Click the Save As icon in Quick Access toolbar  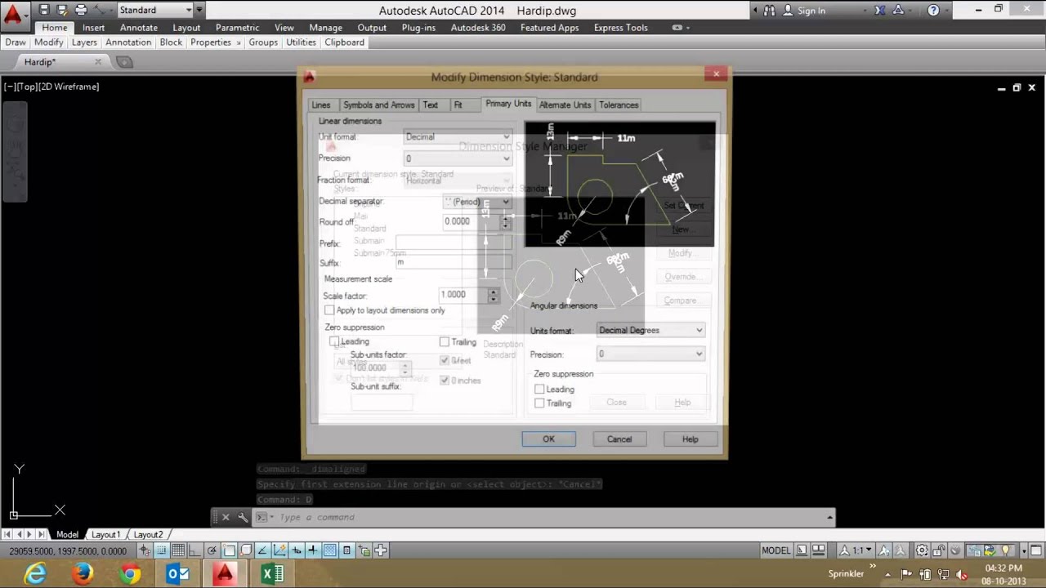coord(62,10)
